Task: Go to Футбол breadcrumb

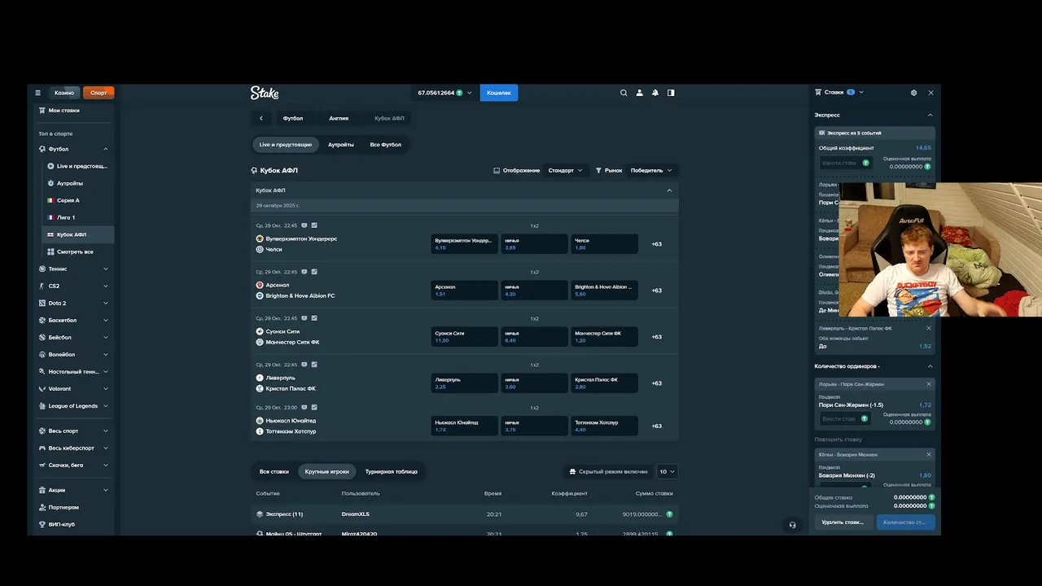Action: 293,118
